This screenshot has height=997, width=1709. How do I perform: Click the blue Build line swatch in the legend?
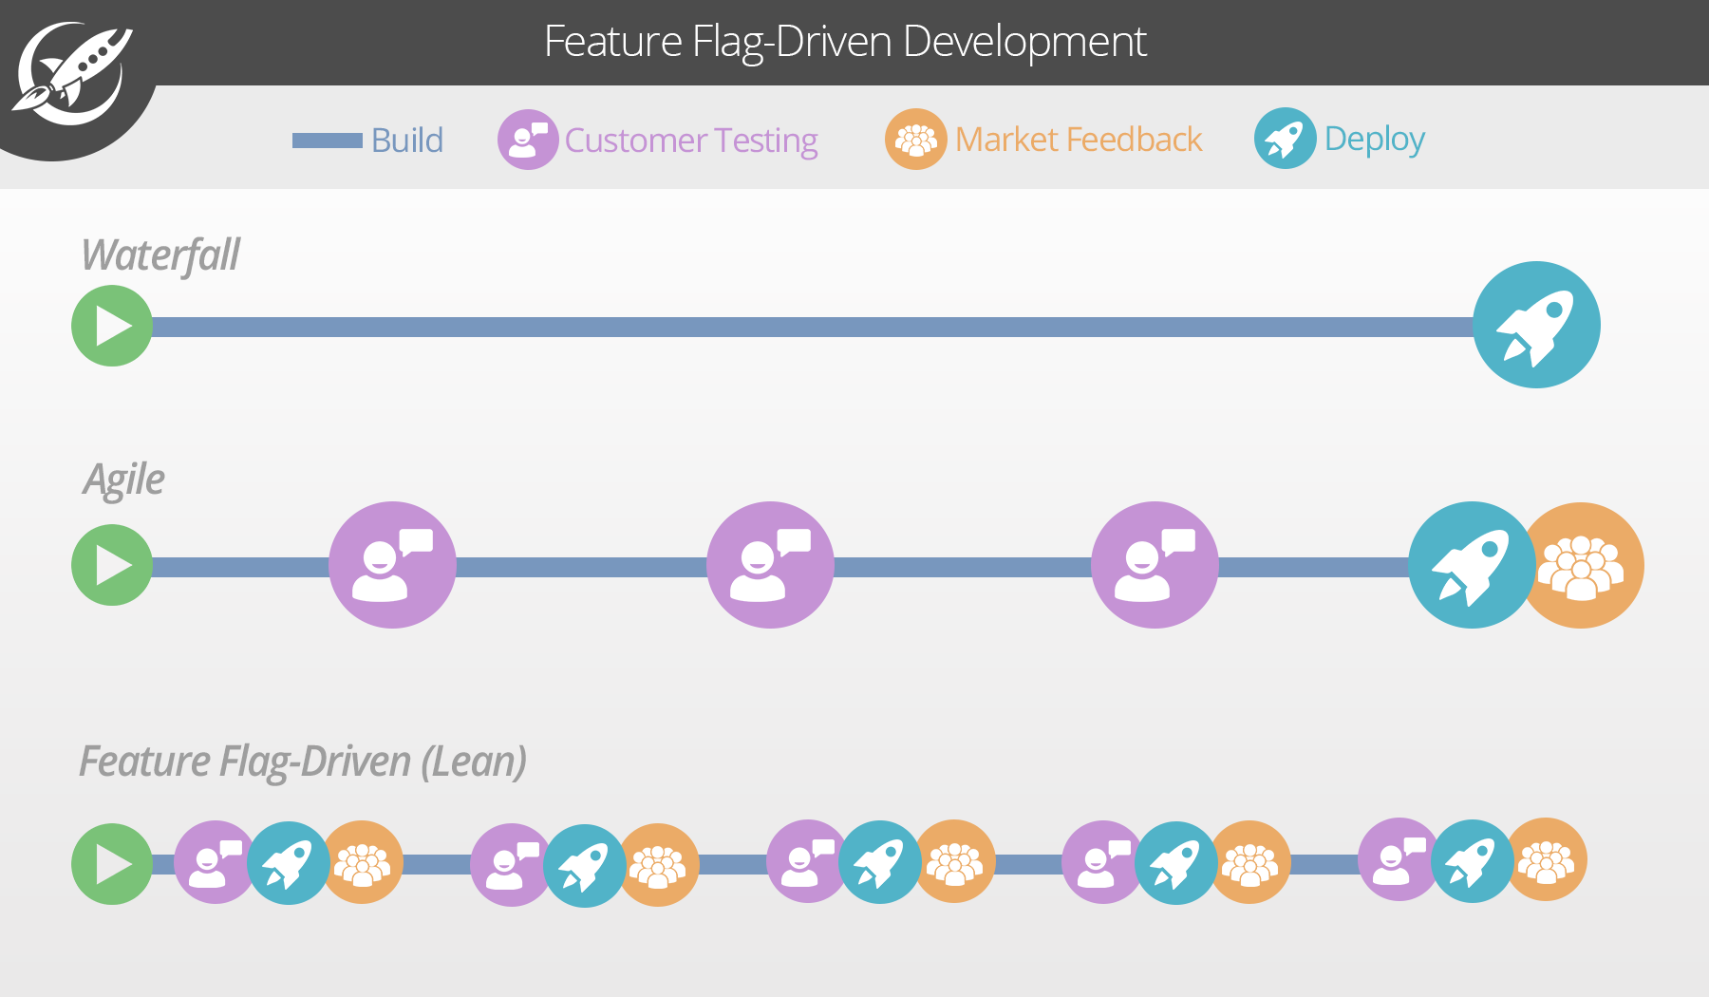(x=328, y=141)
